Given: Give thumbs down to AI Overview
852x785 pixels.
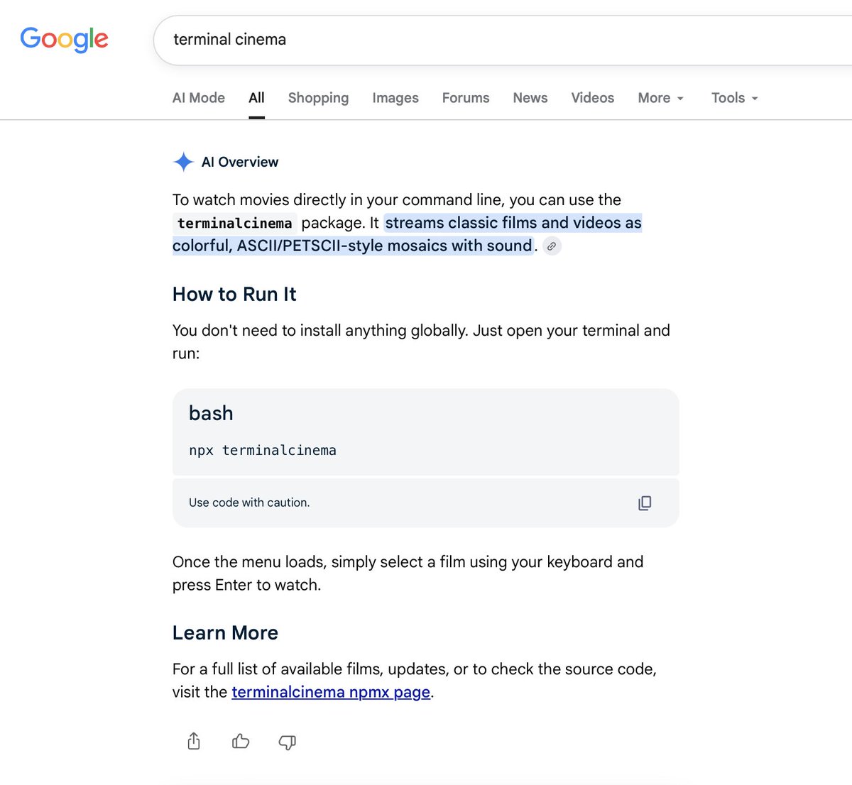Looking at the screenshot, I should coord(288,742).
